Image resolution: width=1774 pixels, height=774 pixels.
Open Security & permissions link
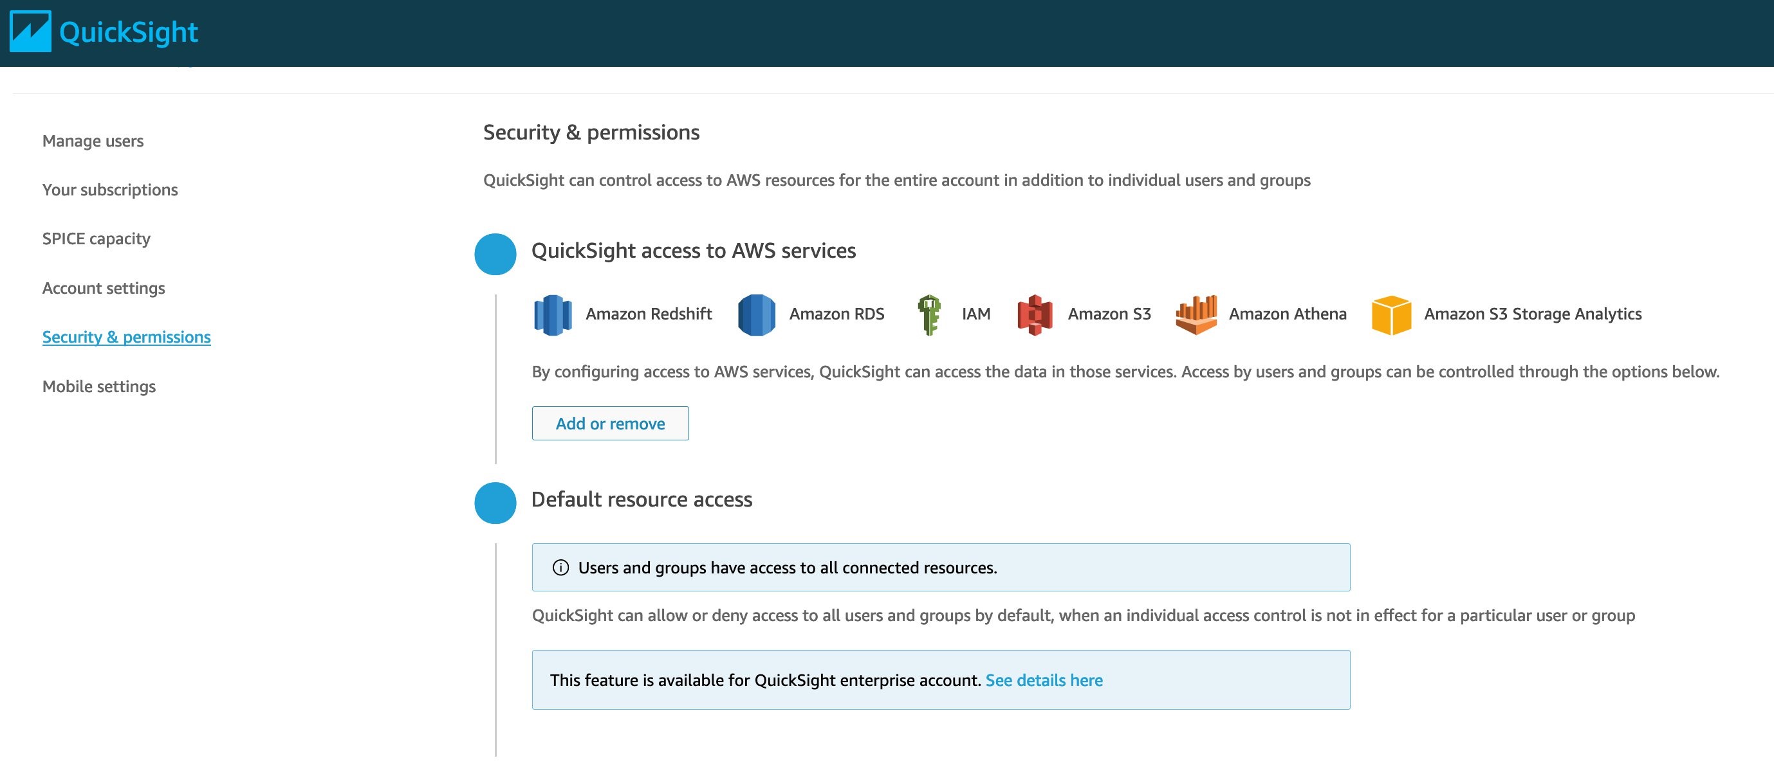(127, 337)
